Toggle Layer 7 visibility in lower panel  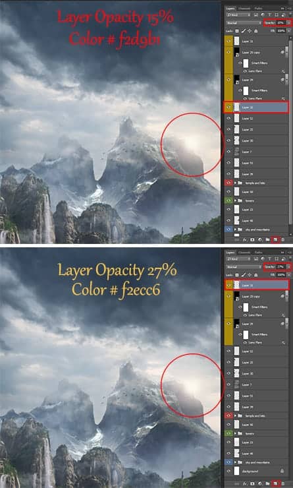(229, 384)
